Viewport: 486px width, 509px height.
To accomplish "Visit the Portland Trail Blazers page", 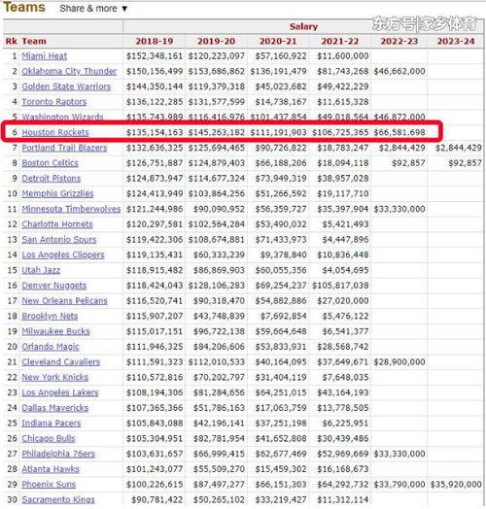I will (x=64, y=148).
